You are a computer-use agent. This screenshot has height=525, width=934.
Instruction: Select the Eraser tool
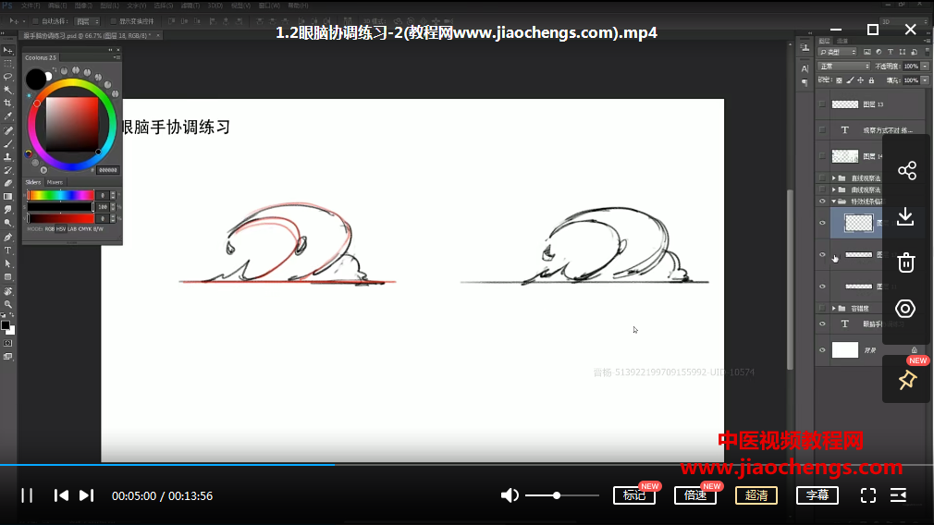tap(7, 183)
